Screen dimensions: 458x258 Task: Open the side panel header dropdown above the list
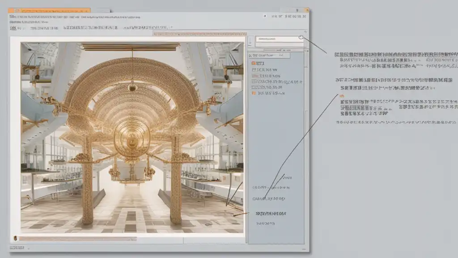point(269,56)
